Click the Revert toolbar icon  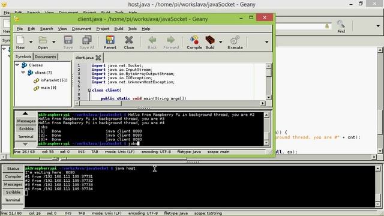pos(110,40)
